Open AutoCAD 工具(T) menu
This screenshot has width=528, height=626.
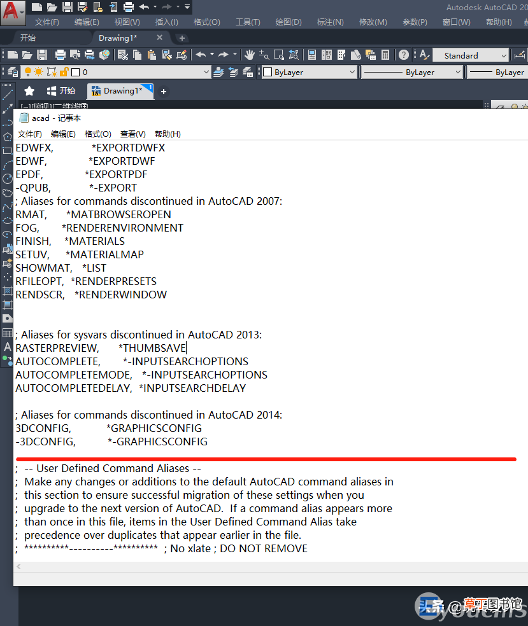coord(248,22)
